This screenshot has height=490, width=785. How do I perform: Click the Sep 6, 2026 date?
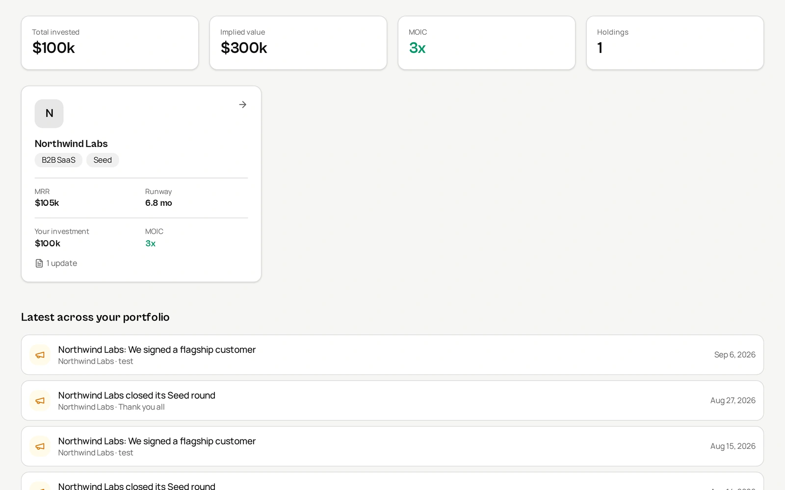(735, 355)
